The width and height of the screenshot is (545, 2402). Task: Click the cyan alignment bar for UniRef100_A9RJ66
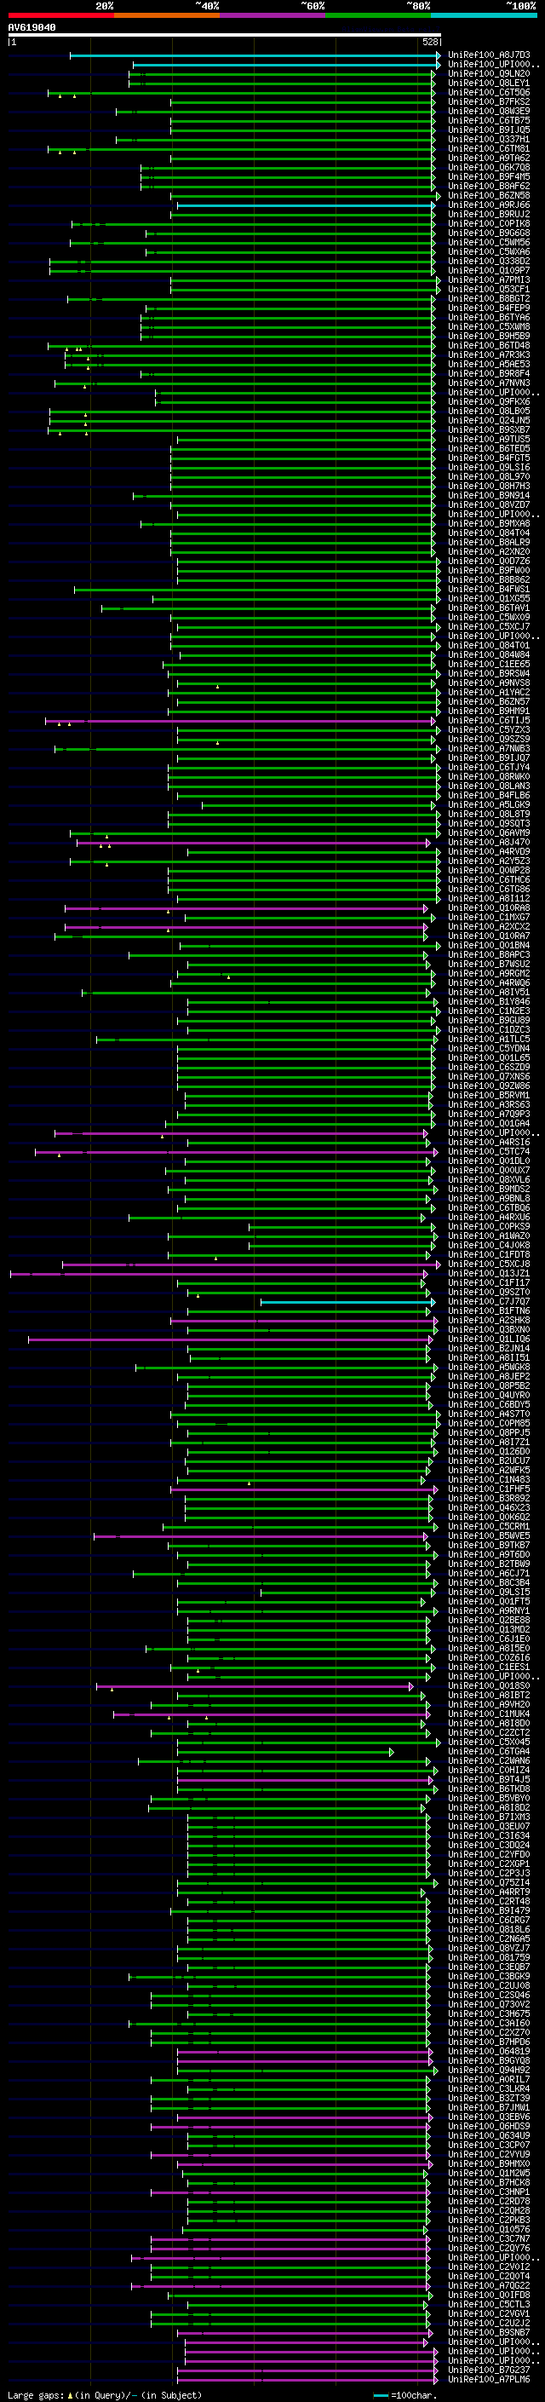coord(307,205)
